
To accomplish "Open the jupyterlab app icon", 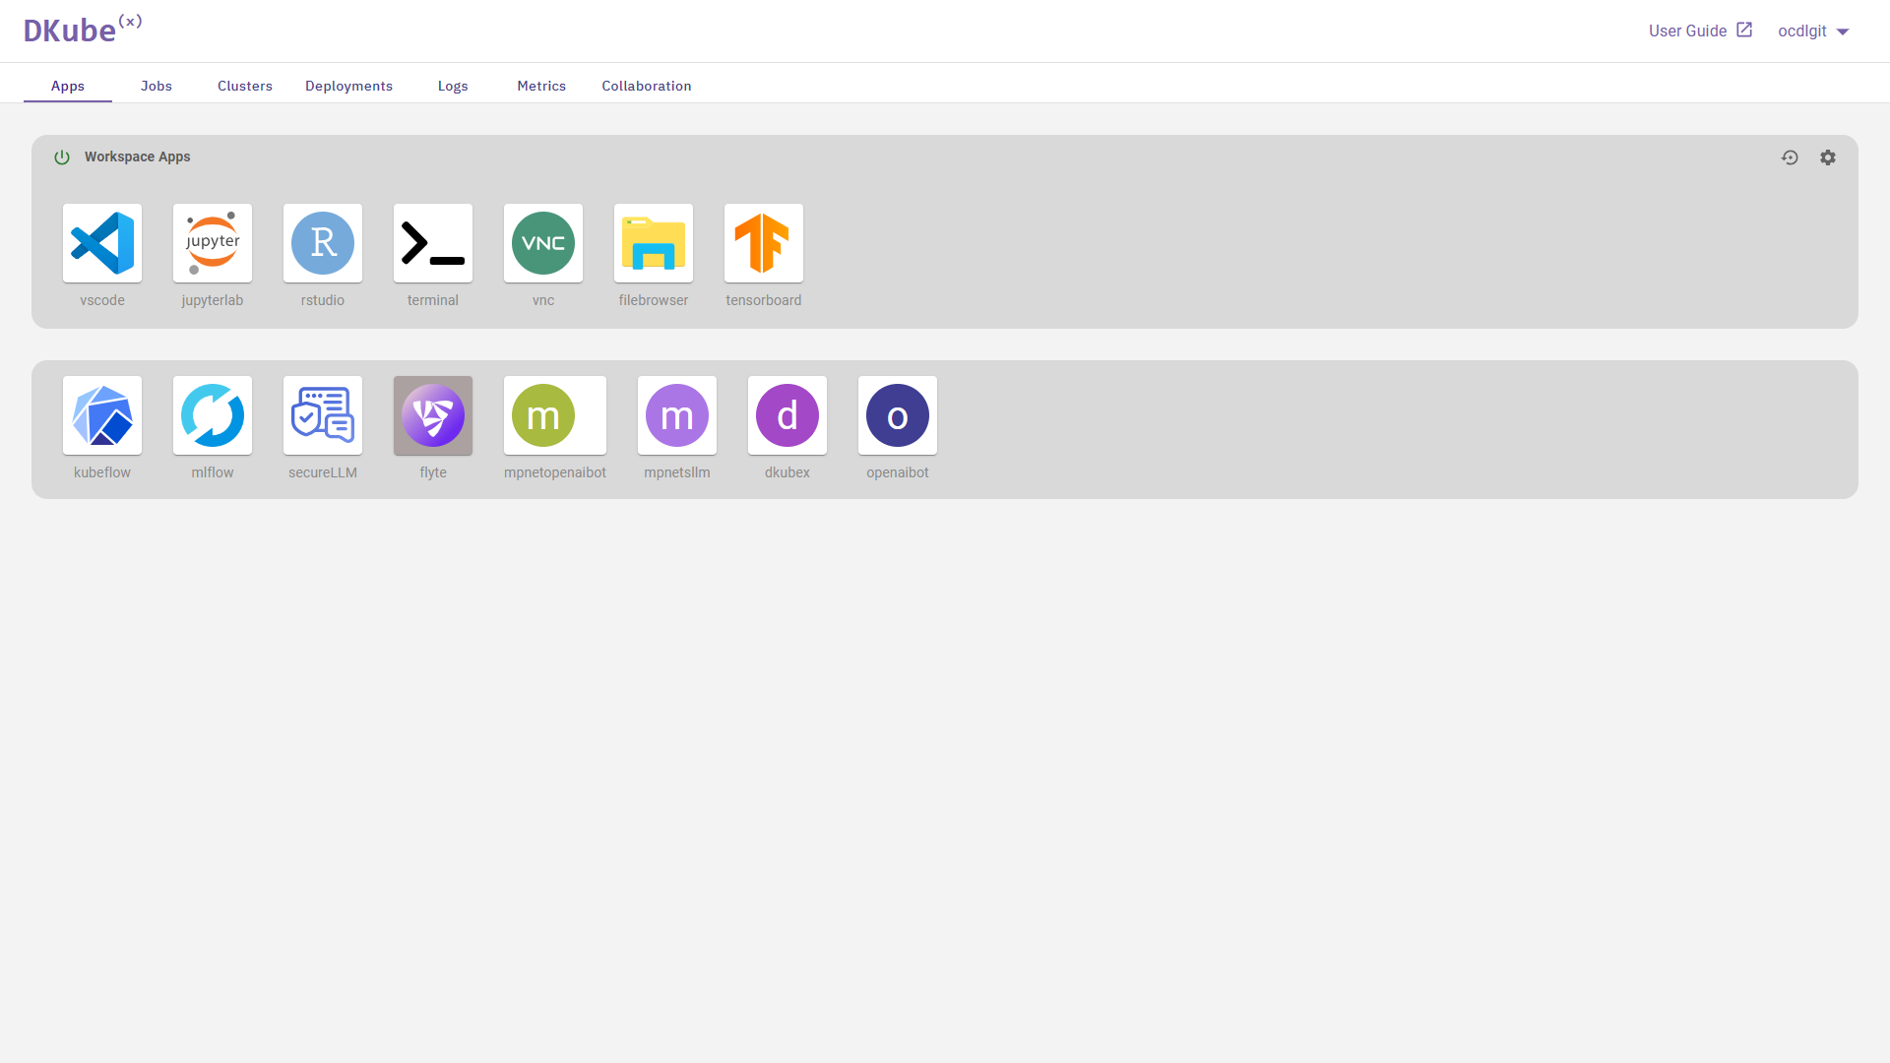I will coord(213,243).
